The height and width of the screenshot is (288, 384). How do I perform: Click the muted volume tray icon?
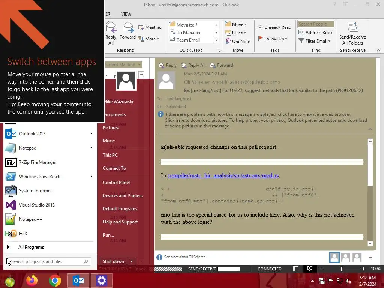click(349, 281)
